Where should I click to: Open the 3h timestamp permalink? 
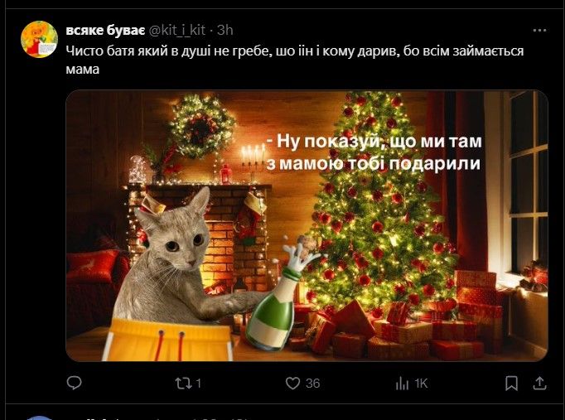[x=225, y=31]
